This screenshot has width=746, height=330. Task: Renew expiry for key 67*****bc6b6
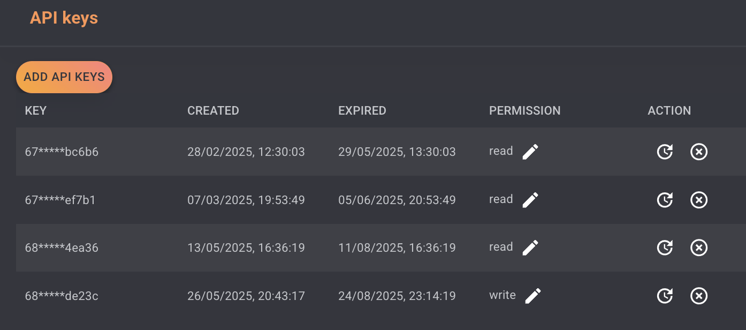point(665,152)
